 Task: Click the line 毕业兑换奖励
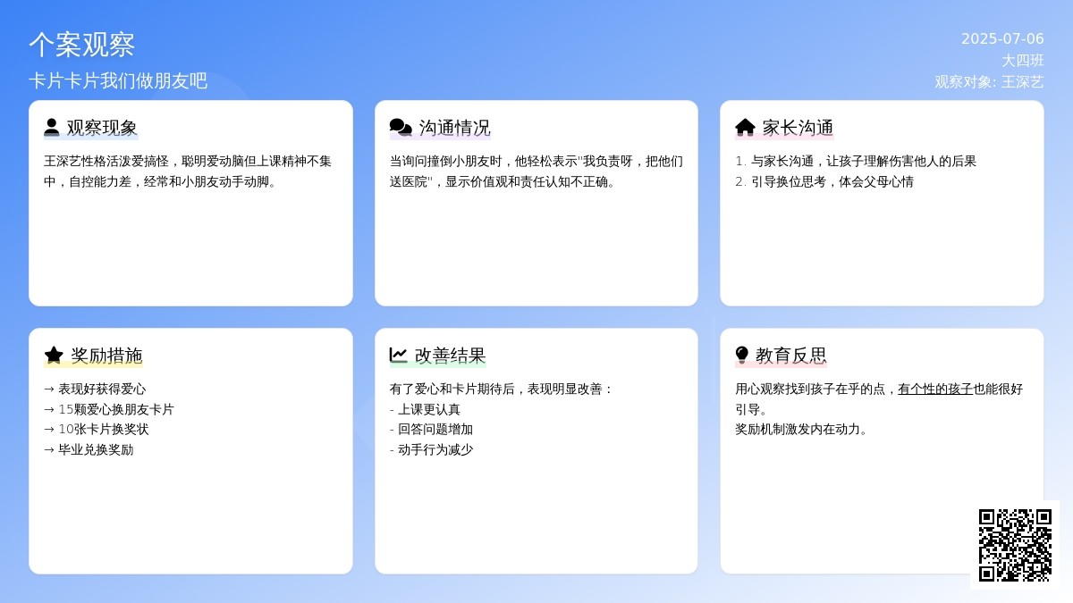point(89,449)
